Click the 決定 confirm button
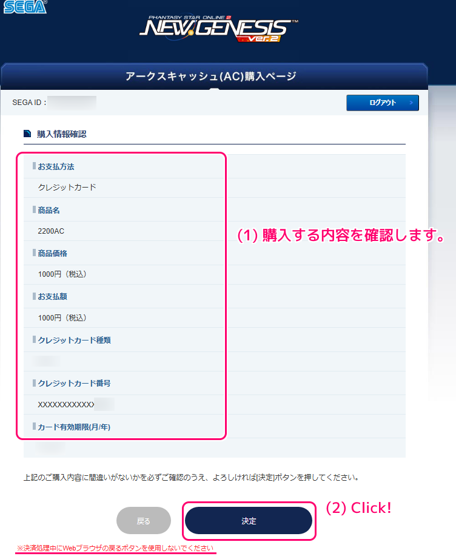 249,521
